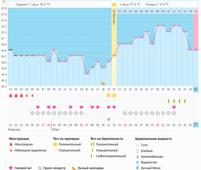Click the water drop cervical fluid icon under day 19
Viewport: 201px width, 170px height.
tap(109, 119)
